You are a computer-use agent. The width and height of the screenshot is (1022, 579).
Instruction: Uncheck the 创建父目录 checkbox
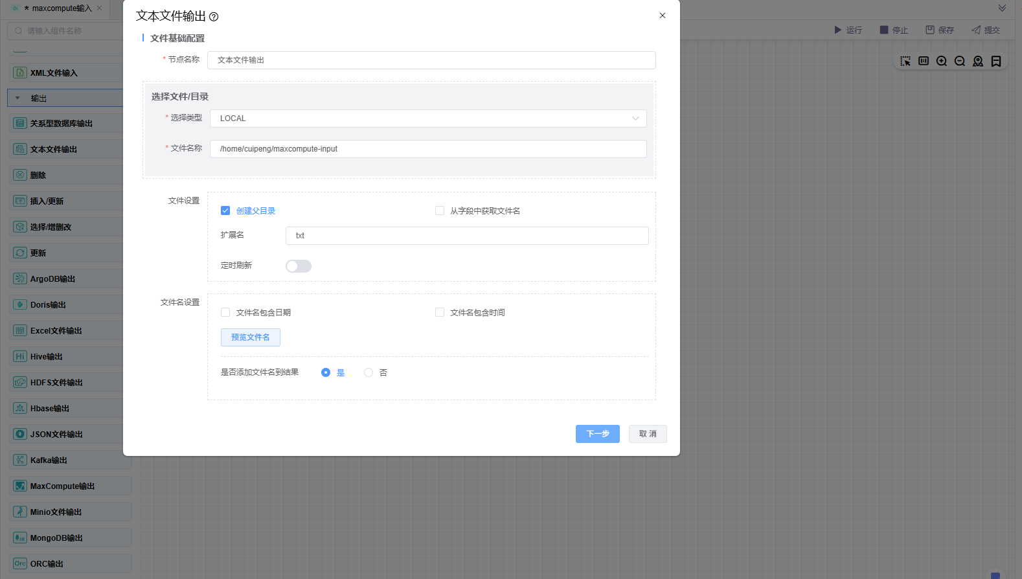coord(225,210)
